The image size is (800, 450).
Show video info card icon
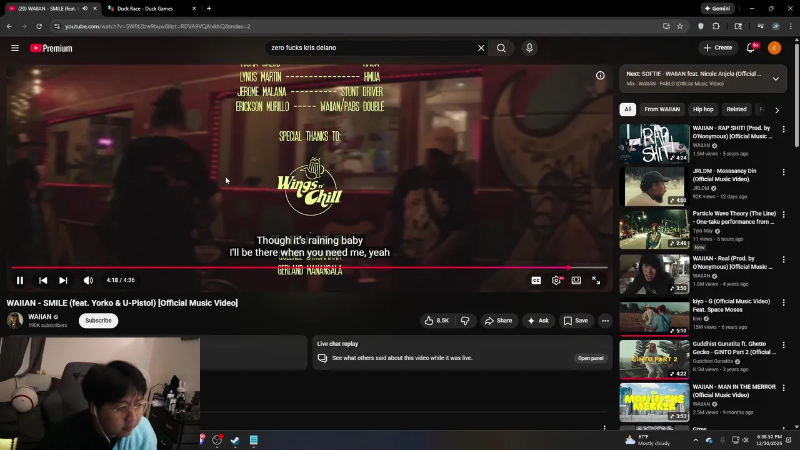pos(600,76)
